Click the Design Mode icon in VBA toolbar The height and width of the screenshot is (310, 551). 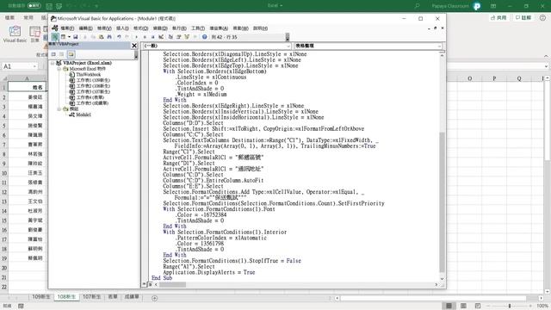click(161, 37)
